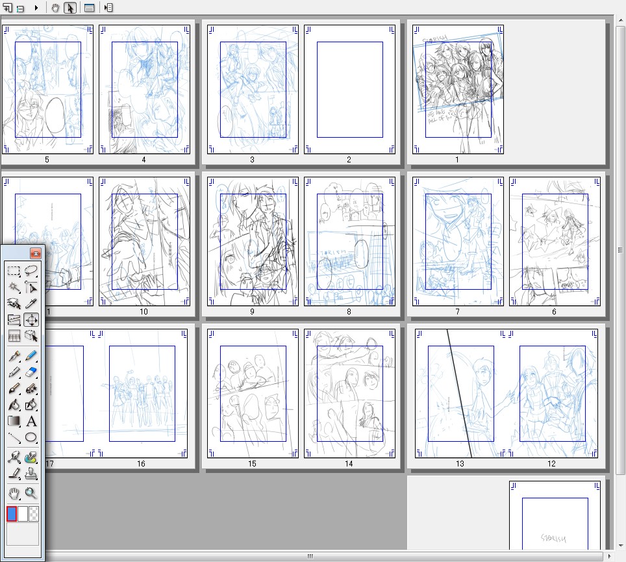626x562 pixels.
Task: Click the scroll up arrow
Action: point(620,19)
